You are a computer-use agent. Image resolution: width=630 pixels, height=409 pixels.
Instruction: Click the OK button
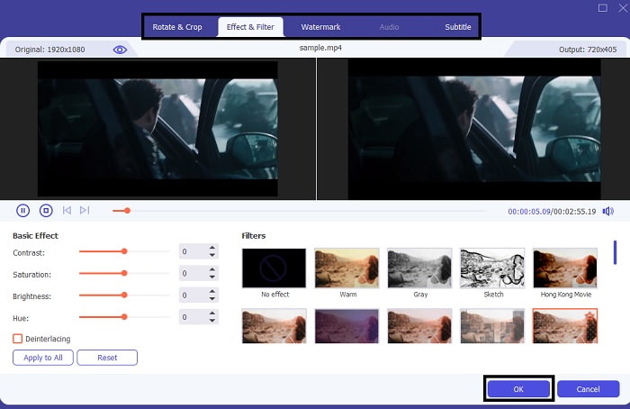tap(518, 389)
